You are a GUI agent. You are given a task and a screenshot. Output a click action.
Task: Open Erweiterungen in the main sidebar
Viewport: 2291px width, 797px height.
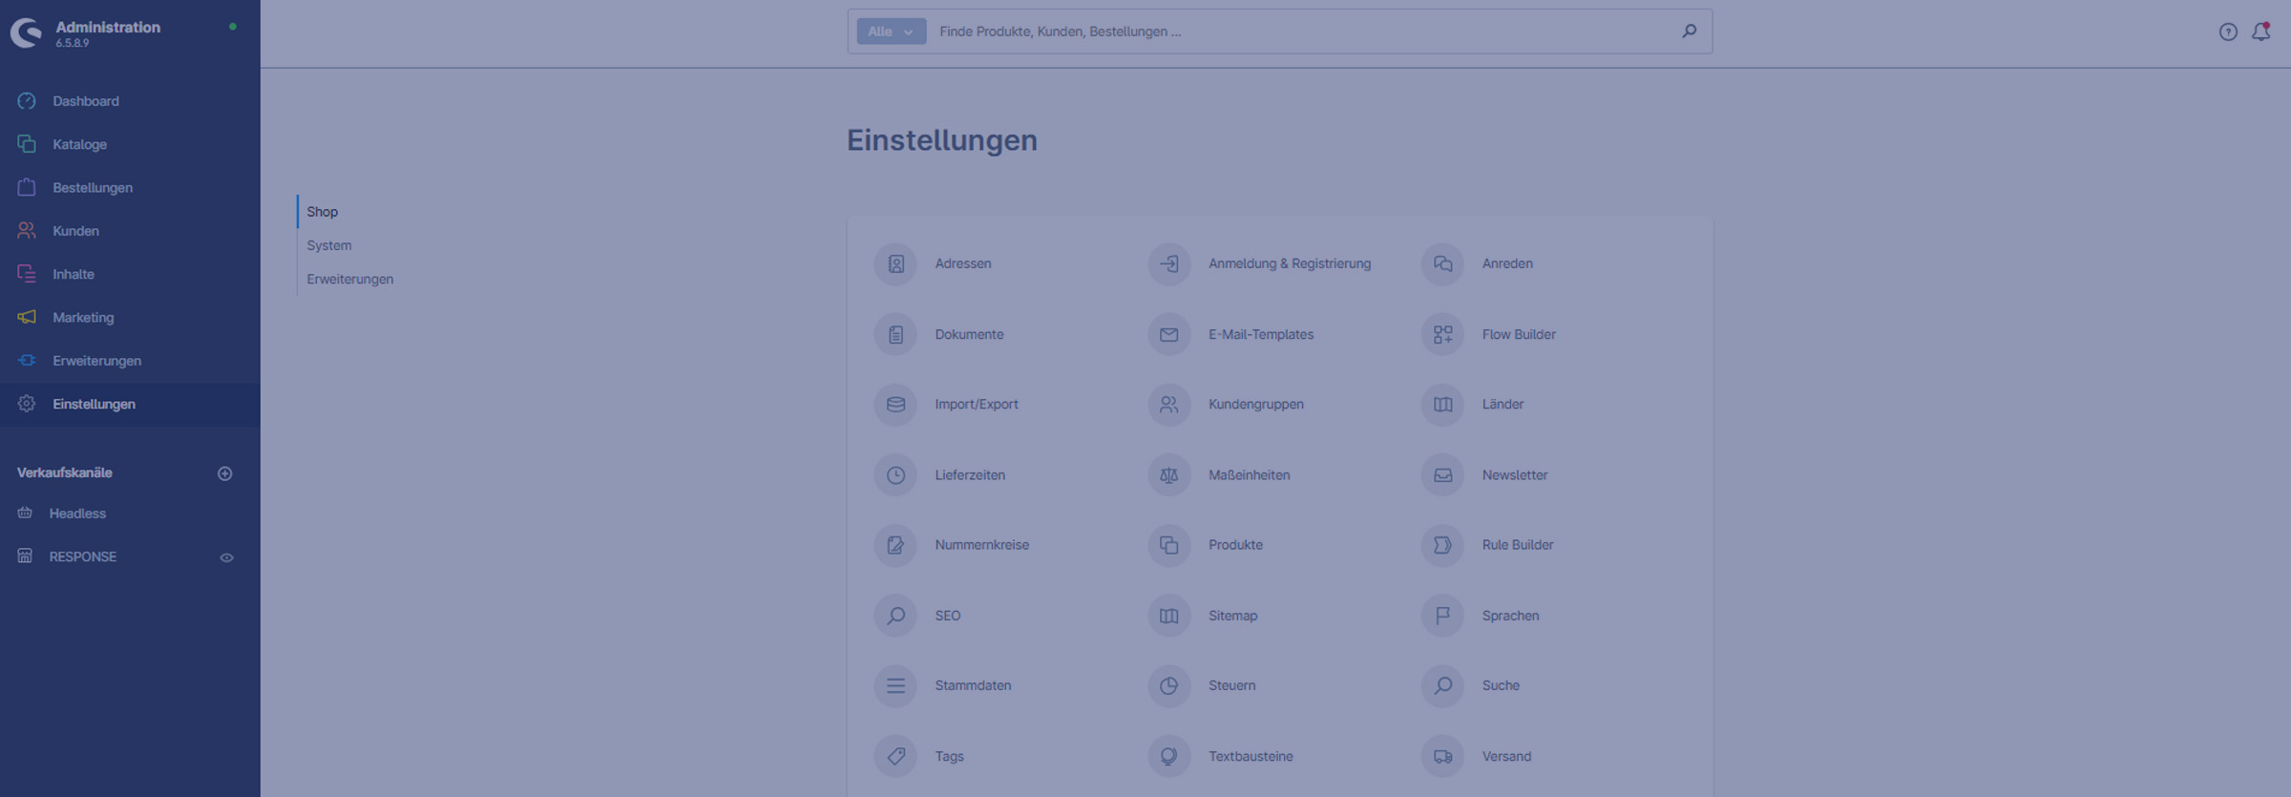[130, 361]
